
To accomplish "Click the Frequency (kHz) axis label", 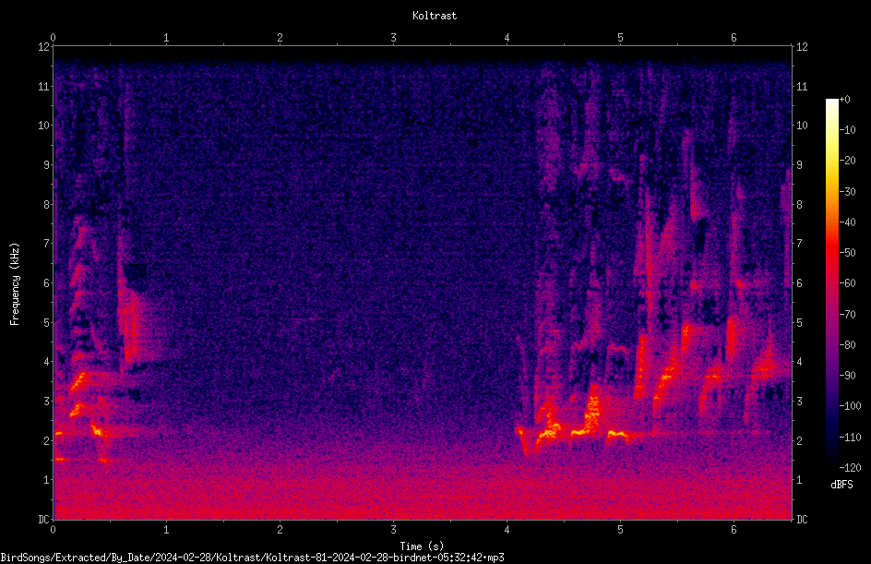I will (15, 284).
